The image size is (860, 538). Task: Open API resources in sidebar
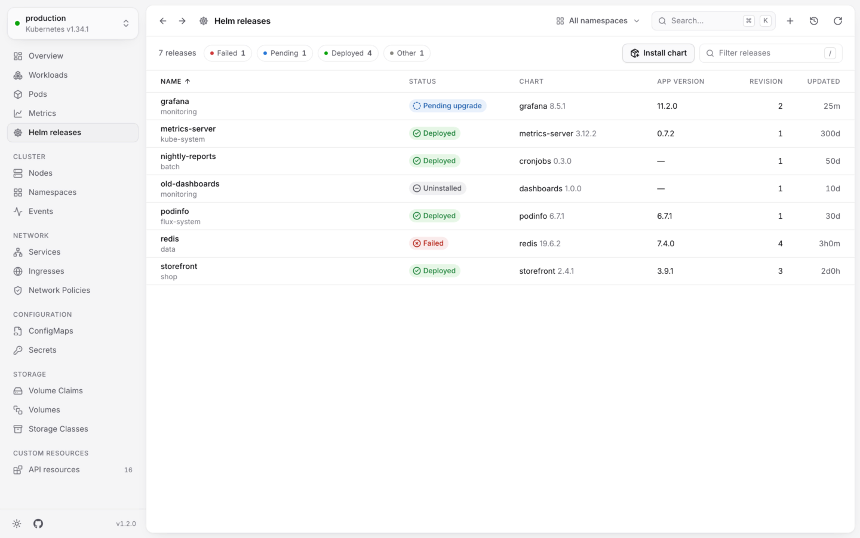[x=73, y=470]
